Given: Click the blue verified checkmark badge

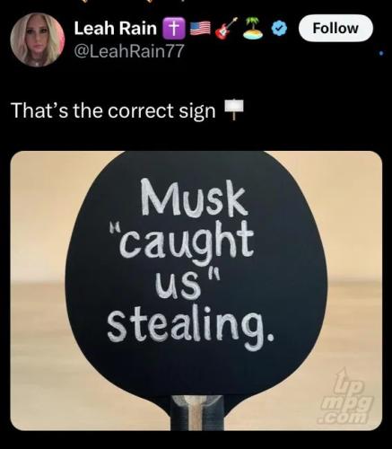Looking at the screenshot, I should [279, 29].
